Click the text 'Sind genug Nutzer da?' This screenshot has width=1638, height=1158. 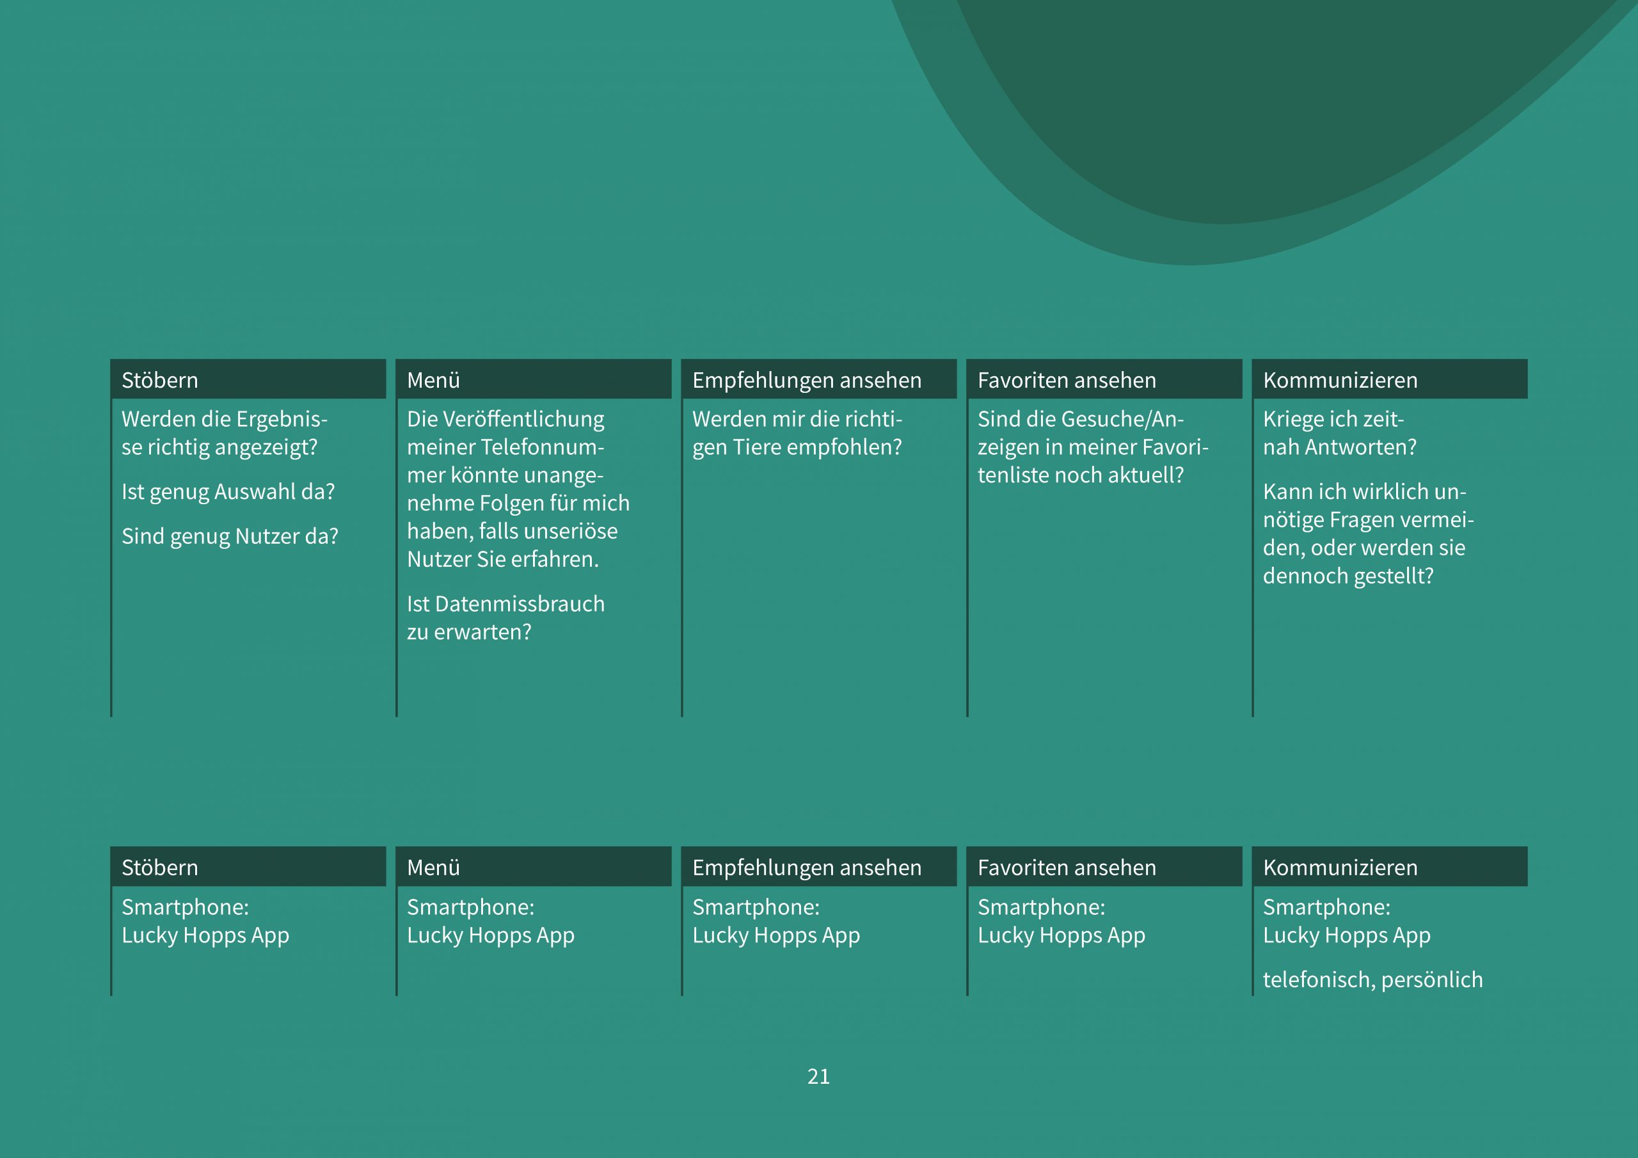230,536
